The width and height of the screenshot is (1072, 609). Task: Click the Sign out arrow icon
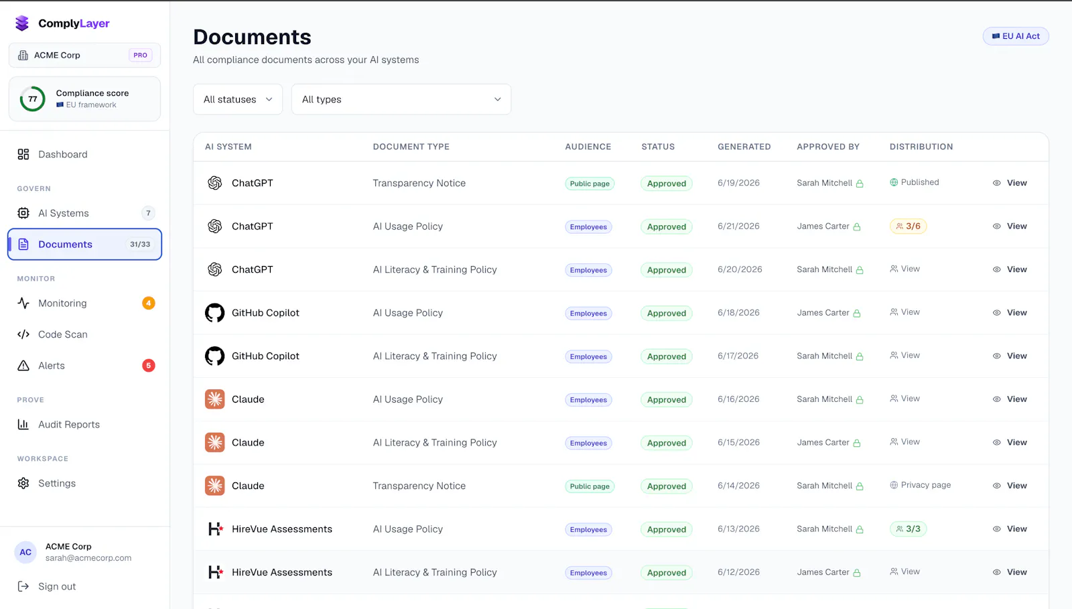(23, 586)
